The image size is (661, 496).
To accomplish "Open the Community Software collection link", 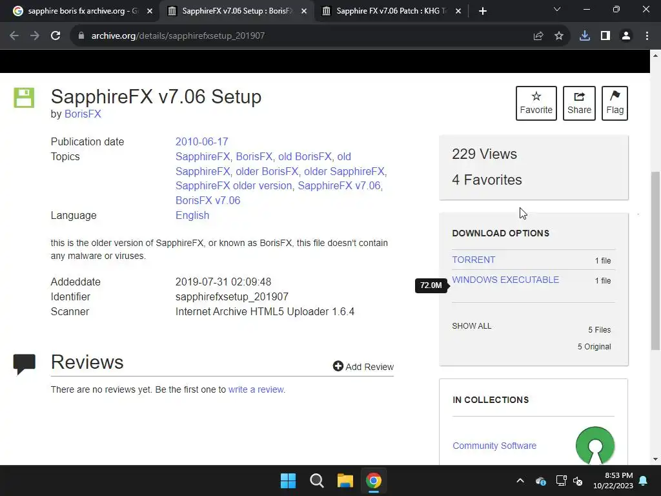I will [x=494, y=446].
